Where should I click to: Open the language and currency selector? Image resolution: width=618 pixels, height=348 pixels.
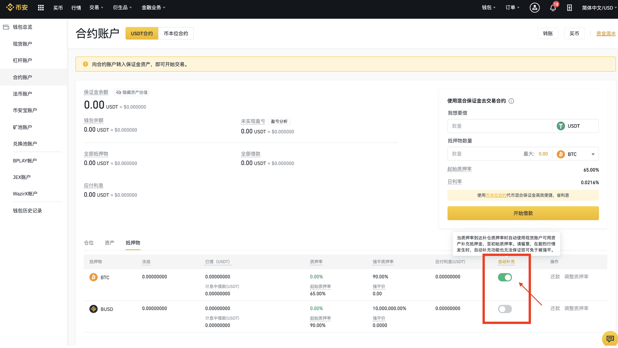(x=599, y=8)
